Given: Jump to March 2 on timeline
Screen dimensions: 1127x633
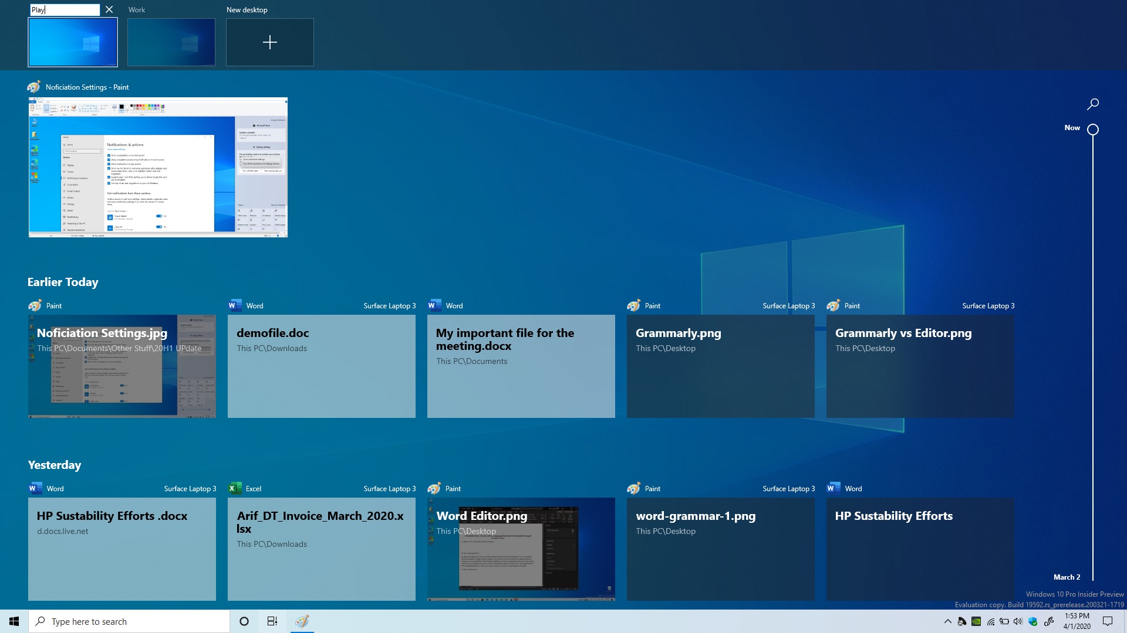Looking at the screenshot, I should pos(1067,577).
